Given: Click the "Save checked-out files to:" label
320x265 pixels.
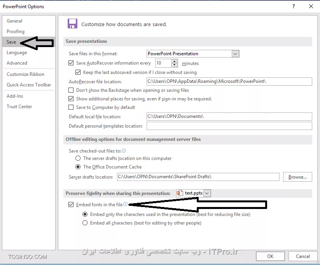Looking at the screenshot, I should (x=95, y=151).
